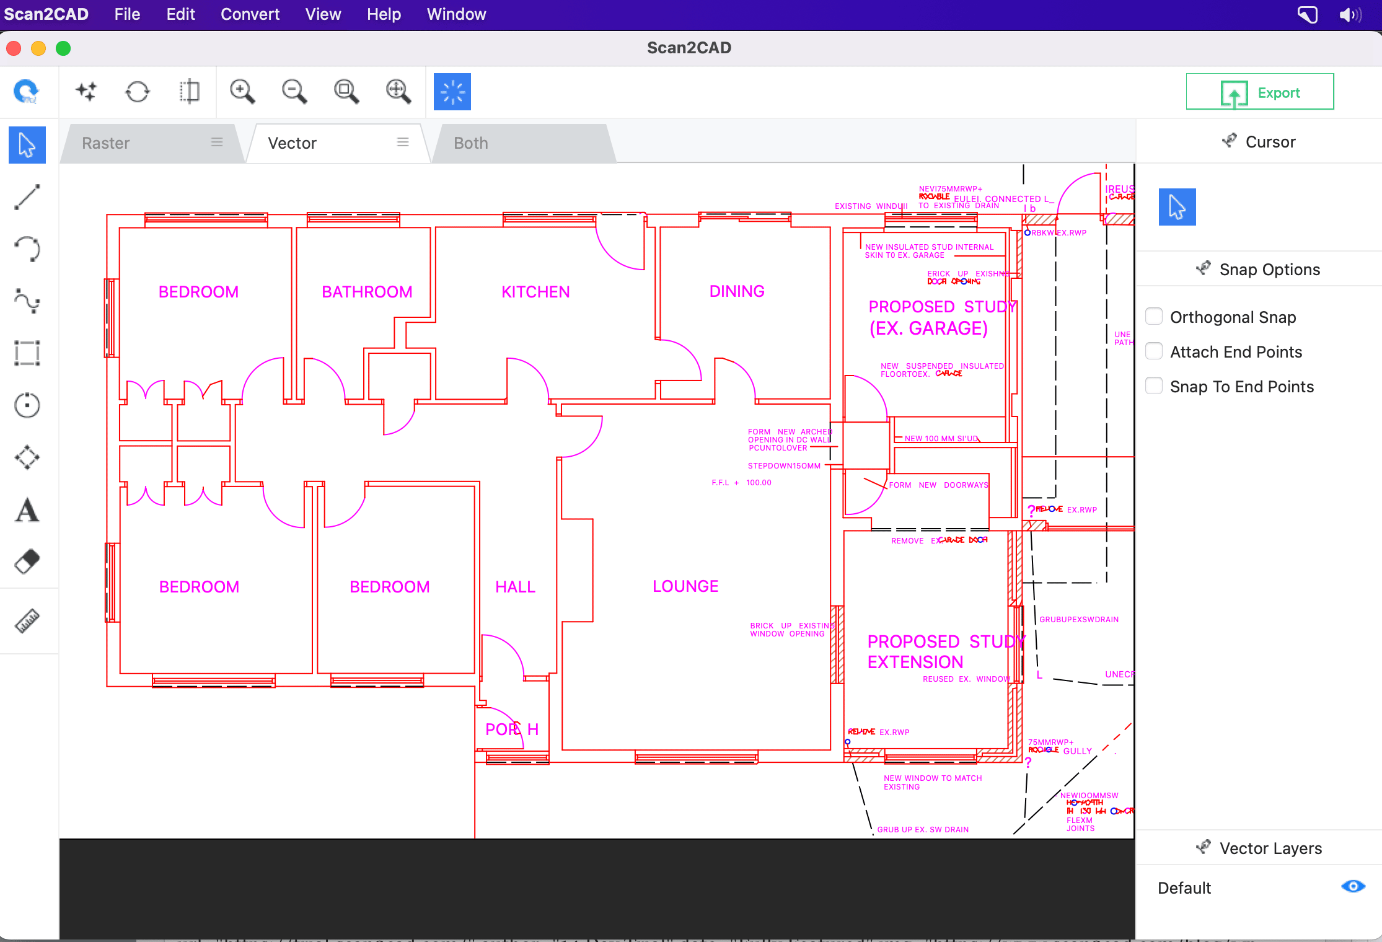Image resolution: width=1382 pixels, height=942 pixels.
Task: Hide the Default vector layer
Action: click(x=1354, y=886)
